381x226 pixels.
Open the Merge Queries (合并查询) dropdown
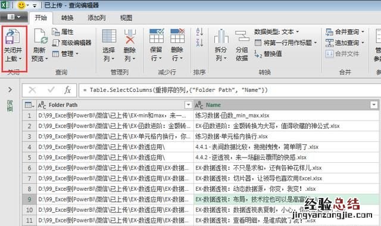345,32
